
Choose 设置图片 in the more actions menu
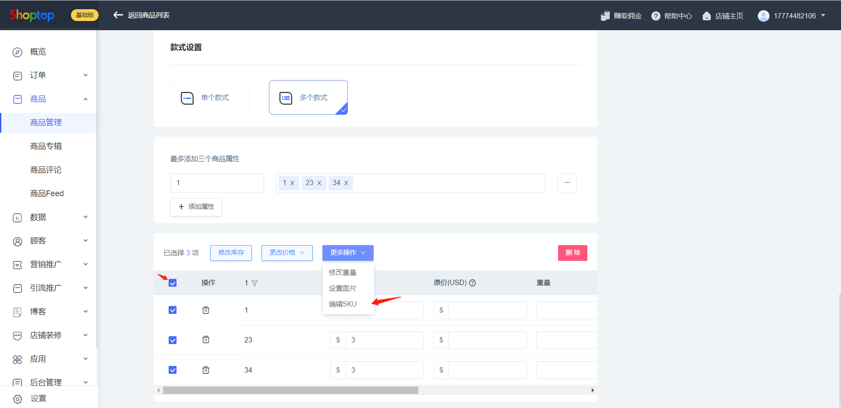(343, 288)
